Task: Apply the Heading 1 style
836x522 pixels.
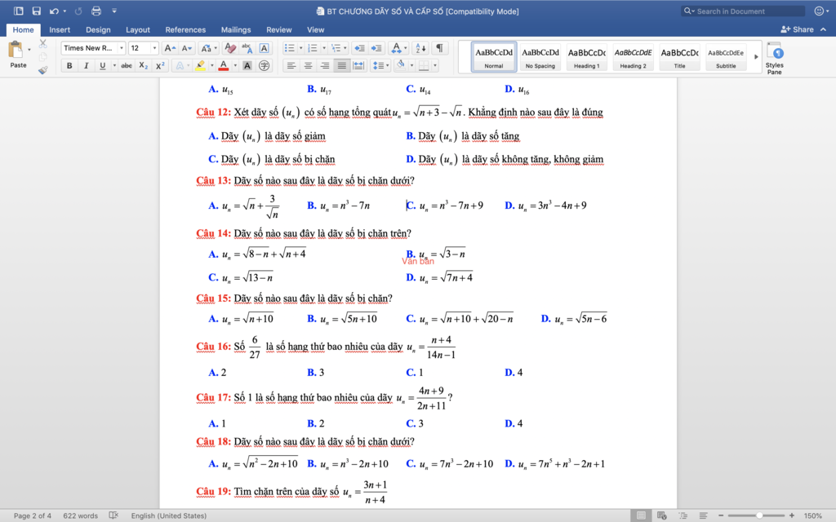Action: coord(586,57)
